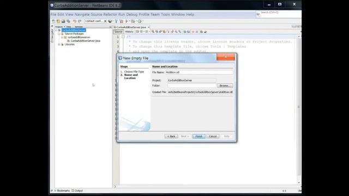Click the Stop Macro Recording icon

[x=197, y=32]
